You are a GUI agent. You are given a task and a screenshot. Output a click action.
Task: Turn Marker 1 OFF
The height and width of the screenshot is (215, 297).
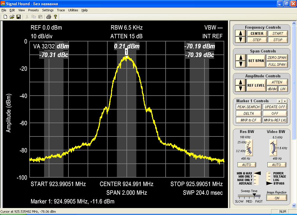(x=275, y=114)
